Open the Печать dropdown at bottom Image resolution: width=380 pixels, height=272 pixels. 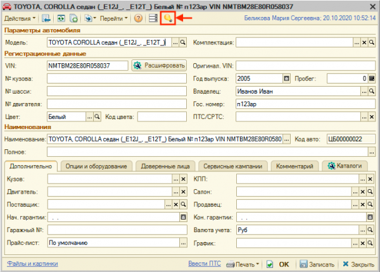tap(243, 264)
